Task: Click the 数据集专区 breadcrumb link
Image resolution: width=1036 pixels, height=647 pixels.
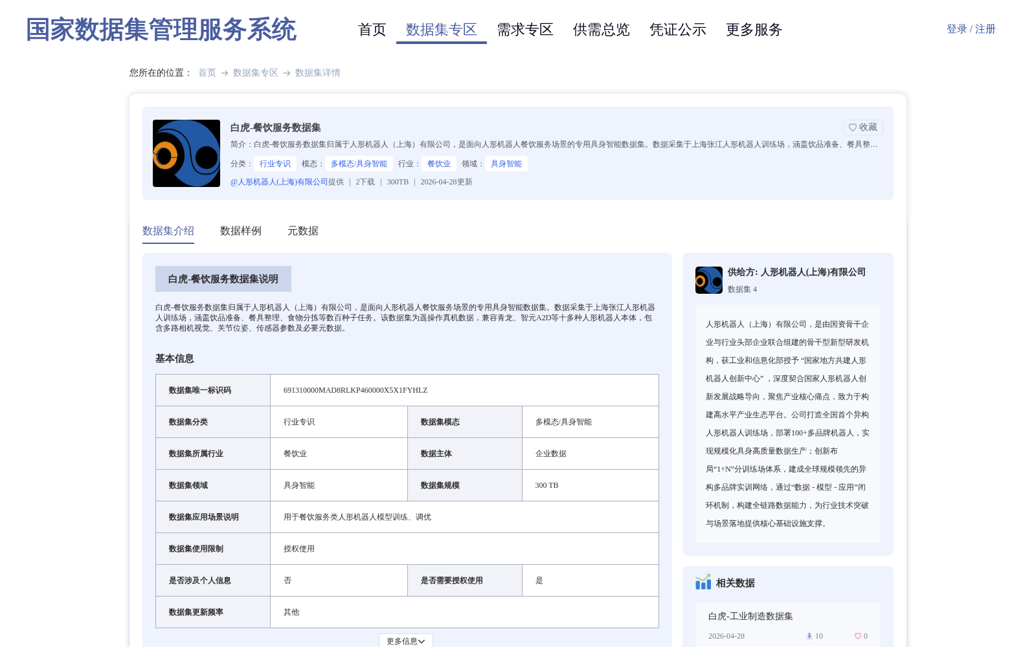Action: click(x=256, y=73)
